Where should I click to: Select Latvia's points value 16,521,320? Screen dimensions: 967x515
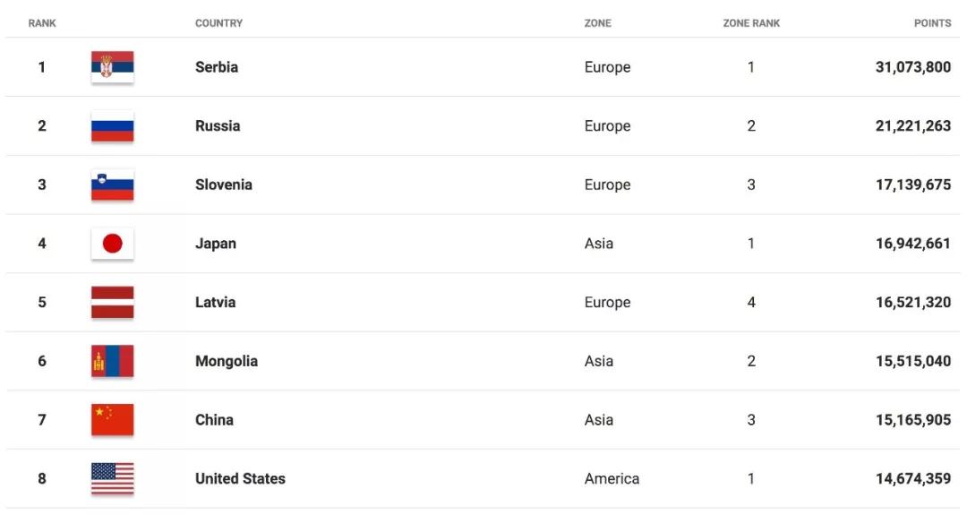coord(912,303)
